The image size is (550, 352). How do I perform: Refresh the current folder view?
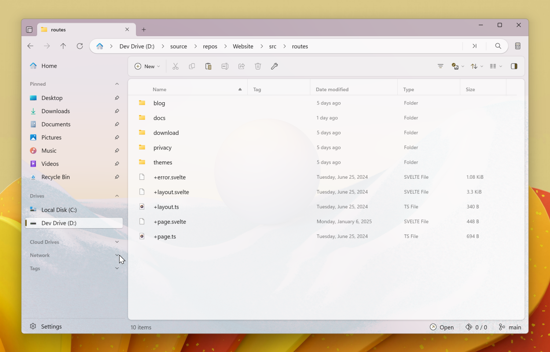point(80,46)
